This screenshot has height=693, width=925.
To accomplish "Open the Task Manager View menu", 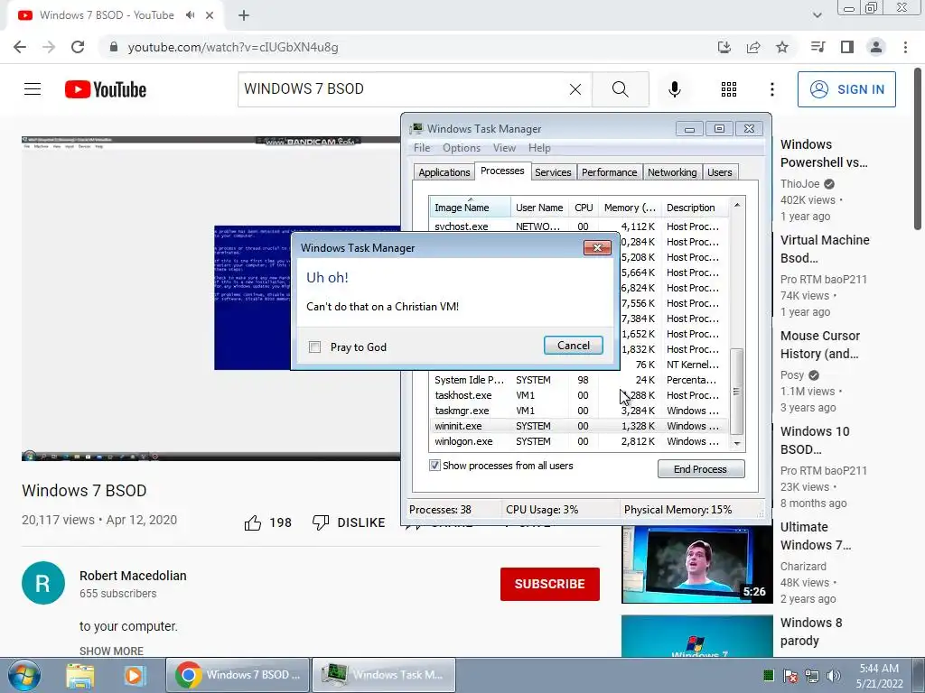I will coord(504,148).
